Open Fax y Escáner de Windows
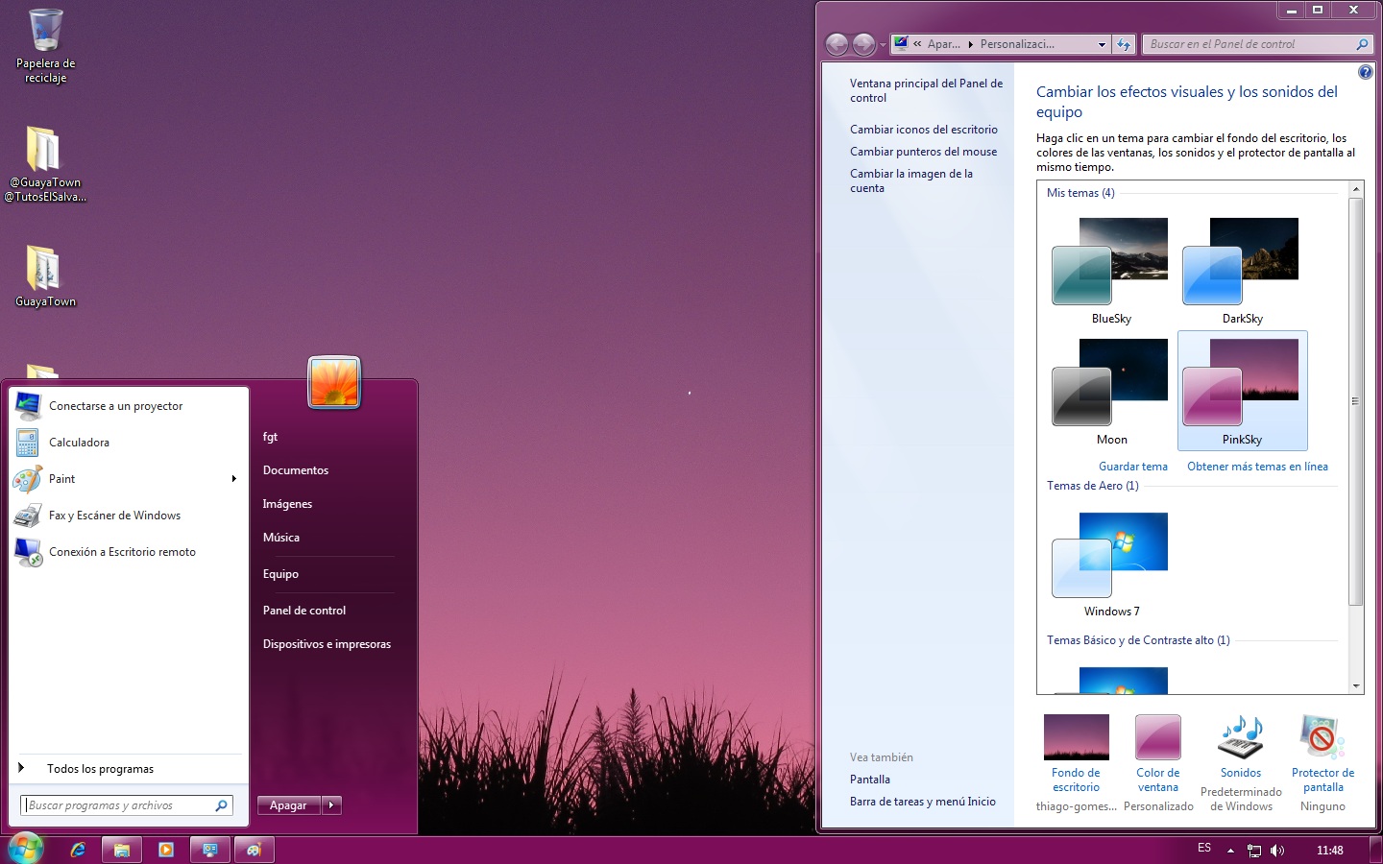Screen dimensions: 1383x864 [129, 516]
